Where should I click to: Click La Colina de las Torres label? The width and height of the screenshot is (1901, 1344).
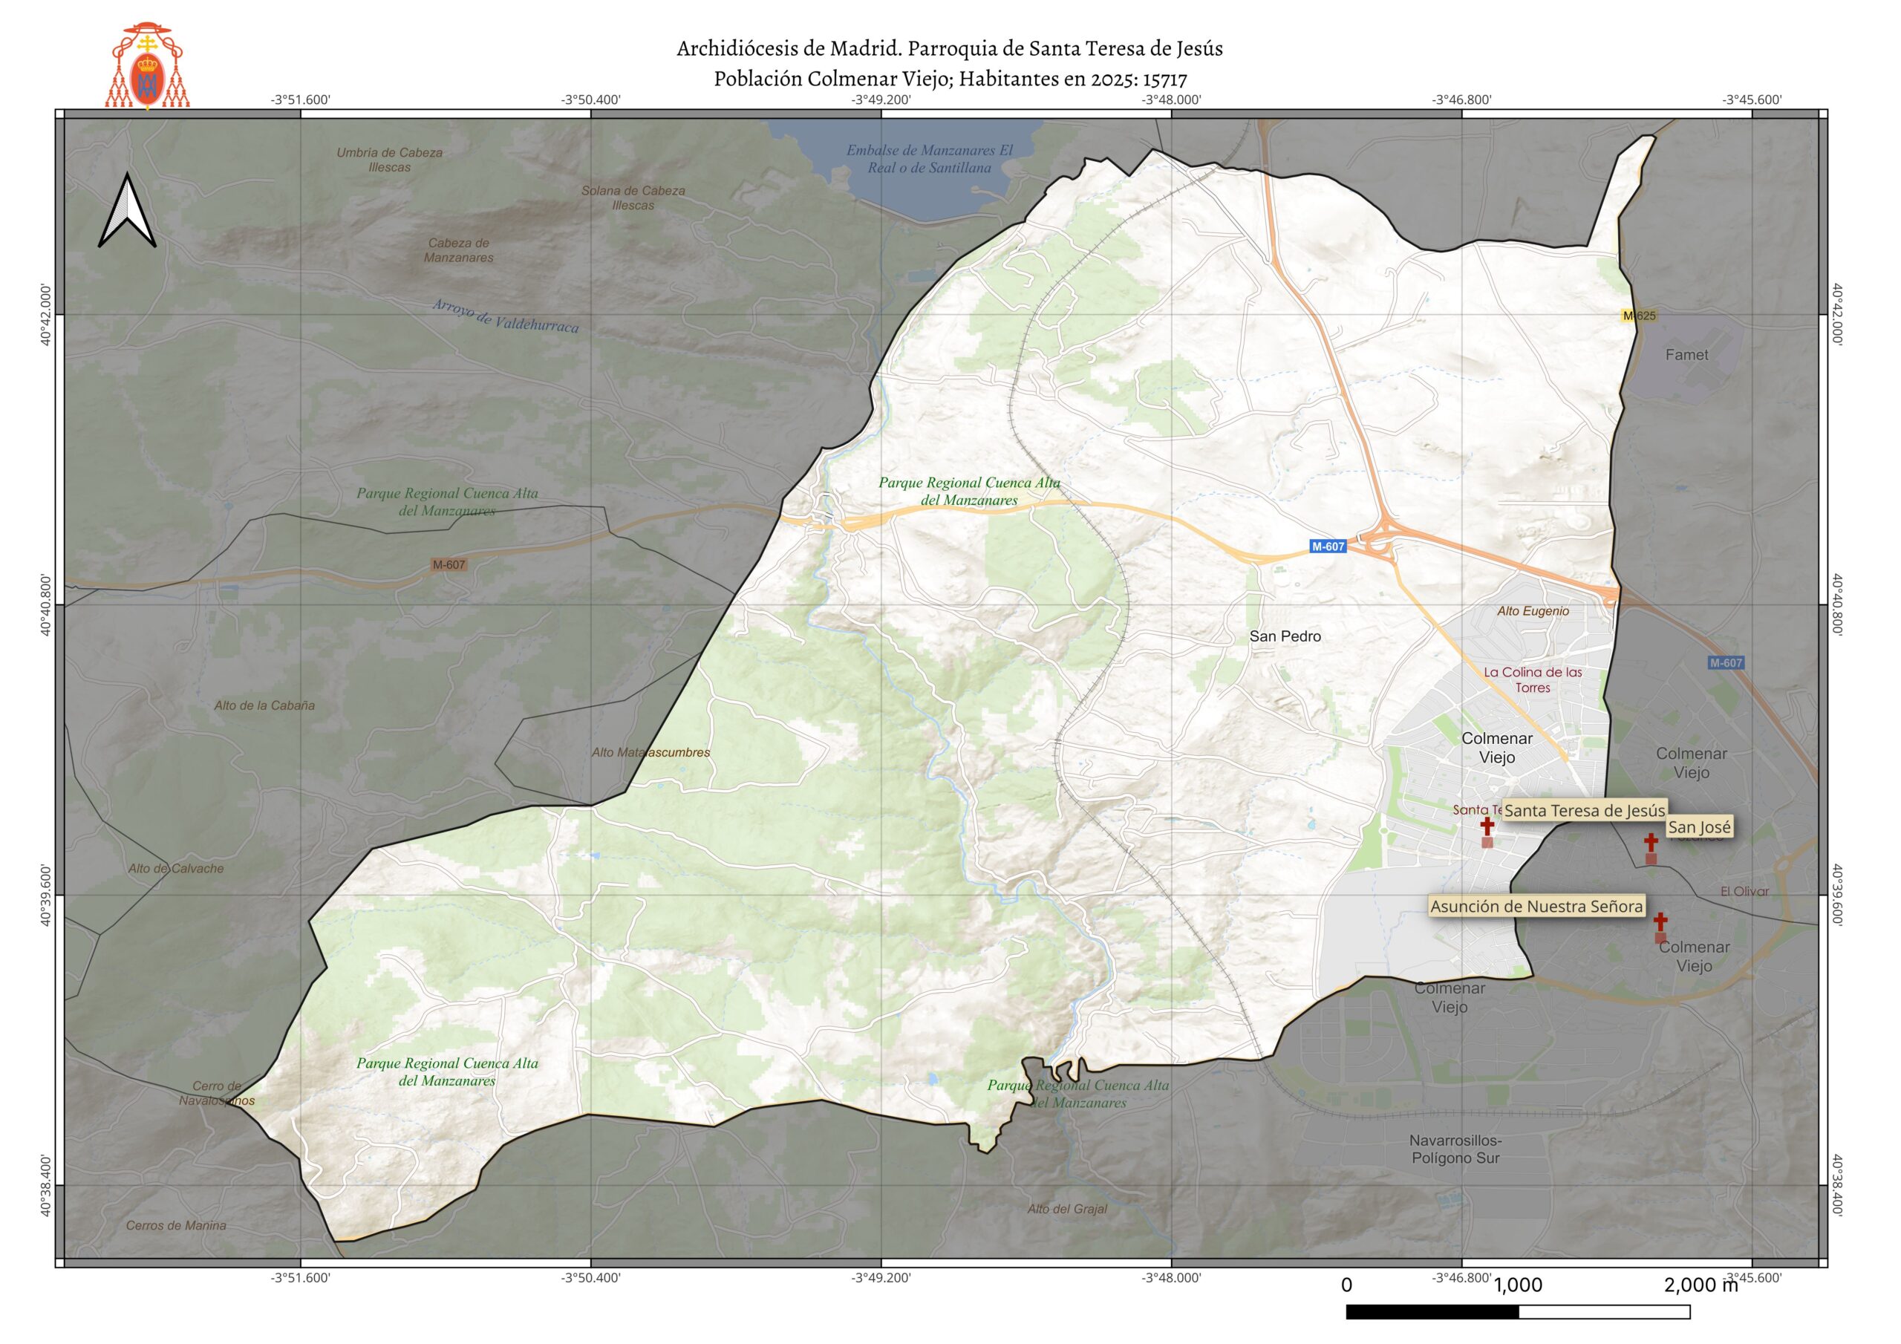[x=1533, y=680]
